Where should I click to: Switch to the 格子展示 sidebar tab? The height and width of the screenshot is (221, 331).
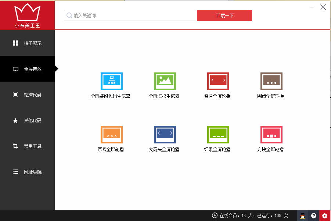27,43
